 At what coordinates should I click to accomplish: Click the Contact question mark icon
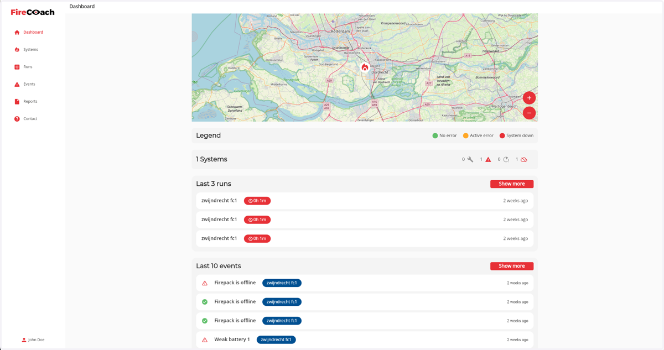(17, 119)
